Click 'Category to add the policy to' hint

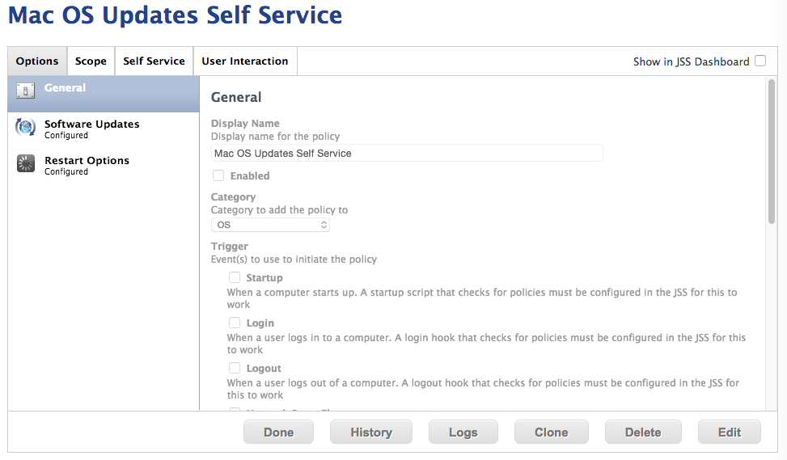pos(279,209)
